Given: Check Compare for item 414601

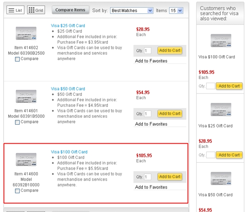Looking at the screenshot, I should 17,122.
